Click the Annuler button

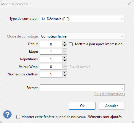coord(111,106)
